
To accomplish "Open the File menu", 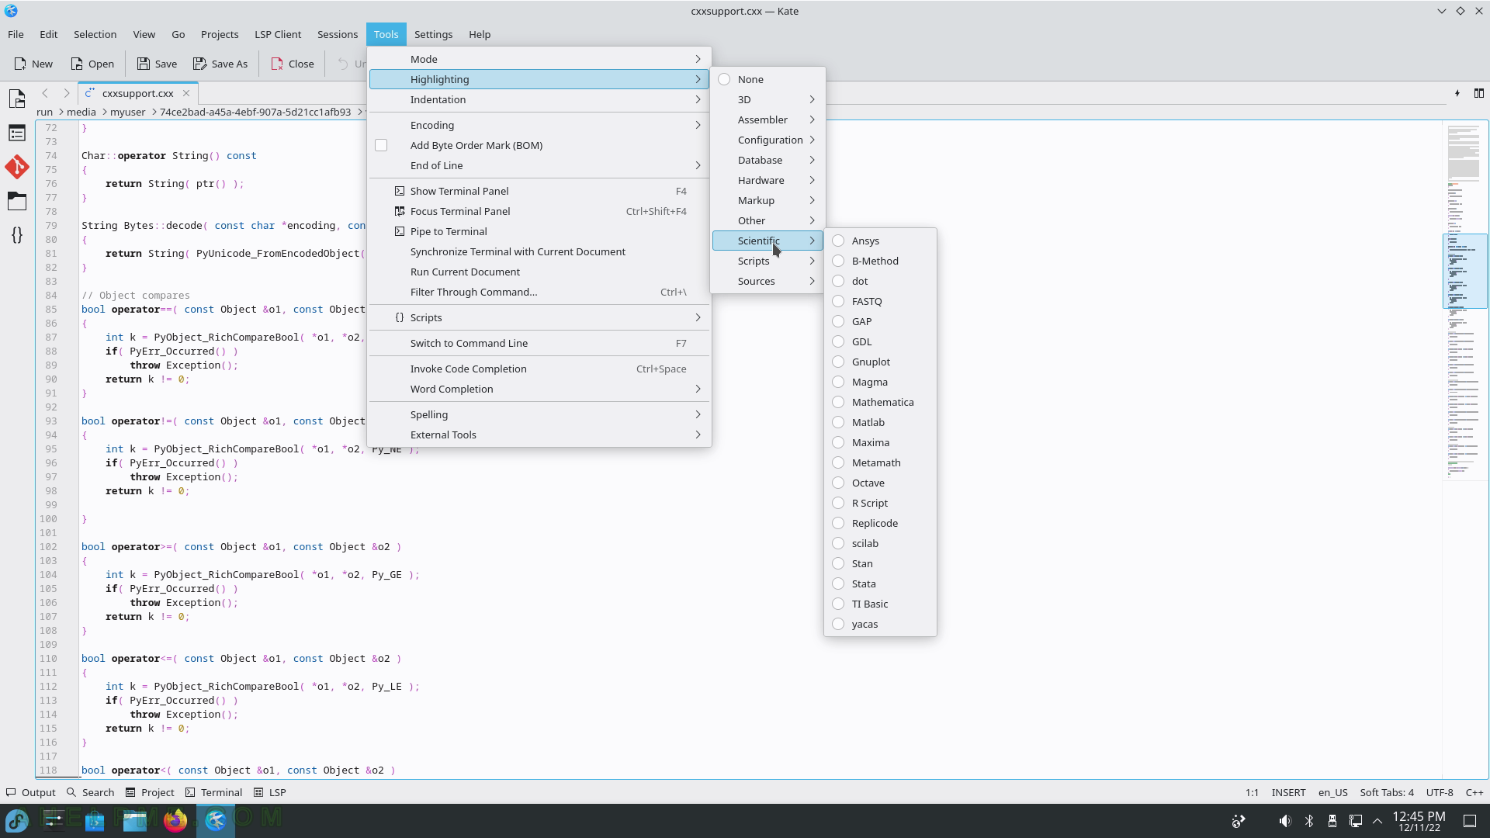I will [x=16, y=34].
